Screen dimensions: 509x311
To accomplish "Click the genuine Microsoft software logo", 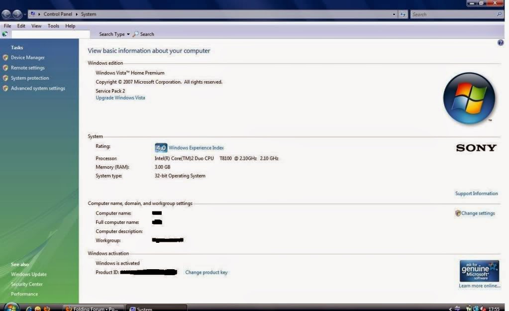I will tap(479, 270).
